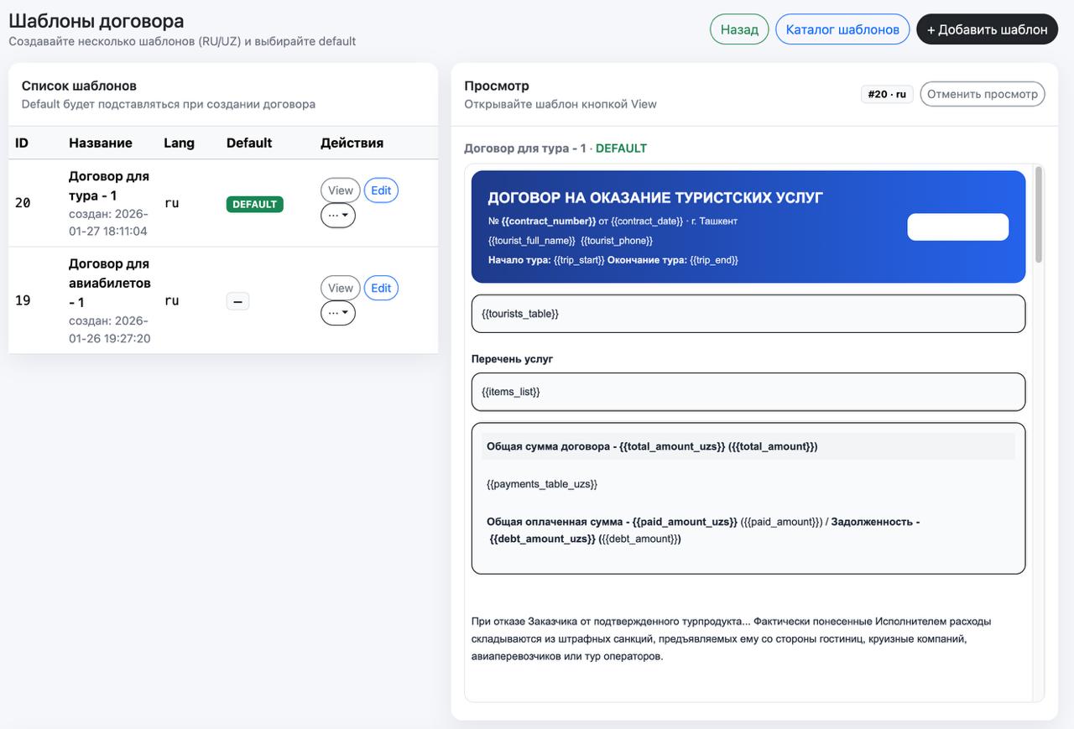Click the blue contract title banner

[671, 227]
